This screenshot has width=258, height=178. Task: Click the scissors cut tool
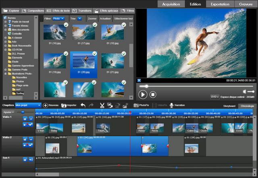point(102,105)
